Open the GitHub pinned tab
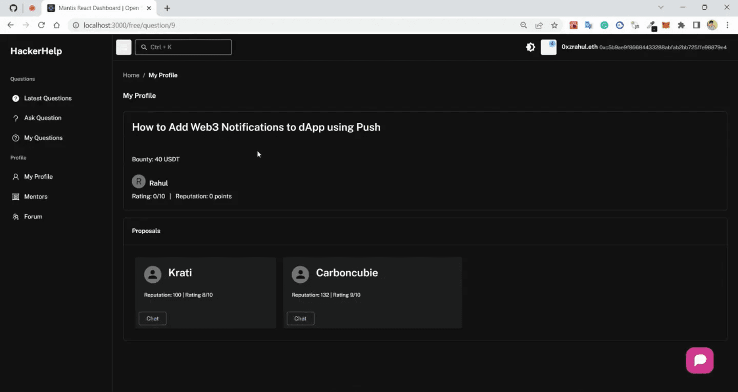Screen dimensions: 738x392 coord(13,8)
